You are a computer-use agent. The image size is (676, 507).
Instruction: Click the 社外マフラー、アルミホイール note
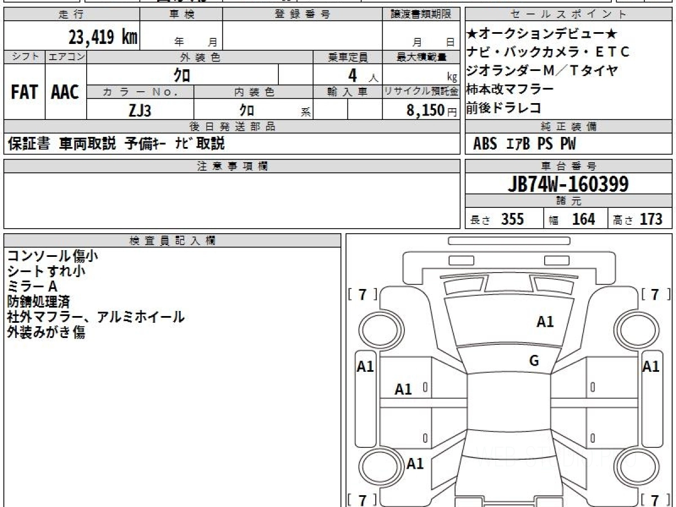96,317
